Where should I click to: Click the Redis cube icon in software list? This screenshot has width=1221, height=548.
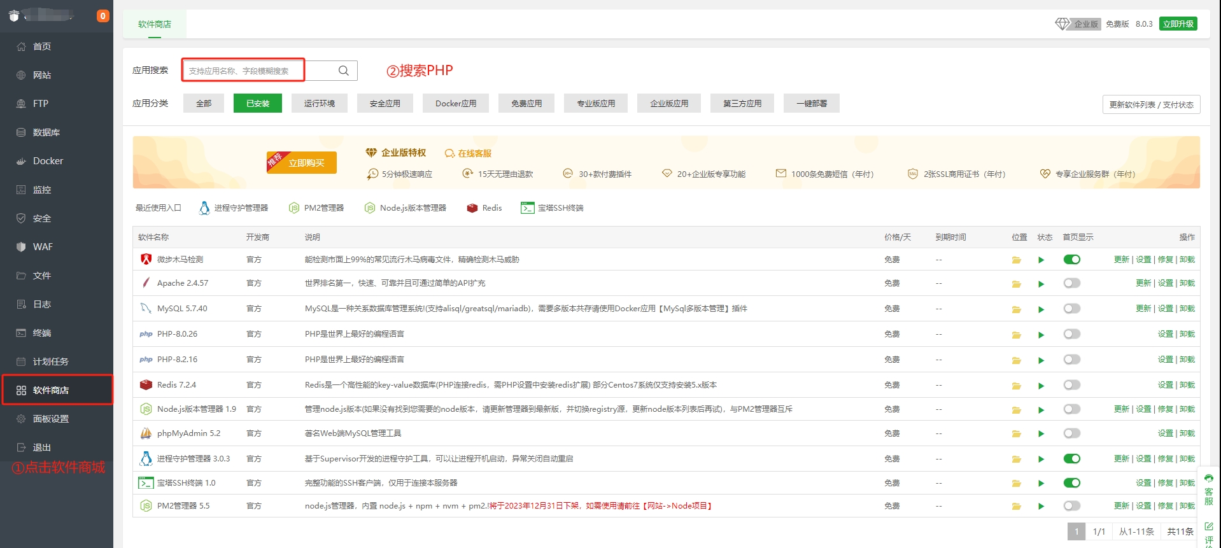(x=146, y=385)
